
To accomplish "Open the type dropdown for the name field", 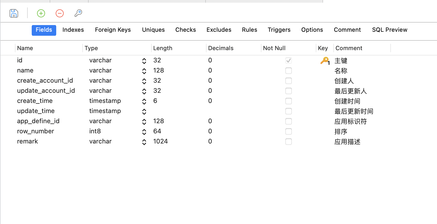I will click(144, 71).
